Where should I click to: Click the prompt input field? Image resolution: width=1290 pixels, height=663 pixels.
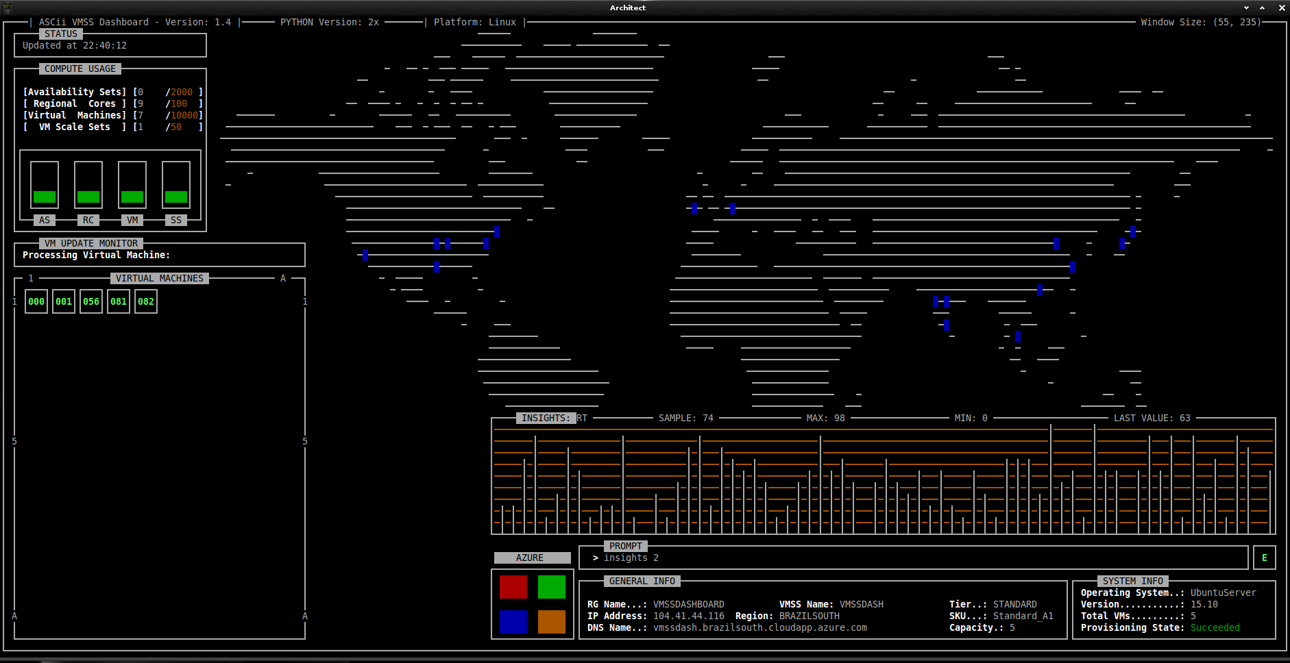(x=912, y=558)
